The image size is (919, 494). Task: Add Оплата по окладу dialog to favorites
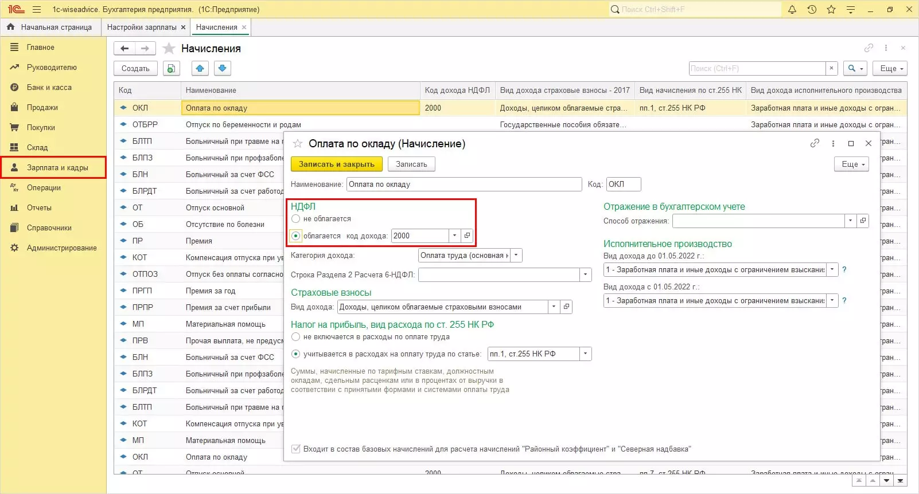[298, 144]
